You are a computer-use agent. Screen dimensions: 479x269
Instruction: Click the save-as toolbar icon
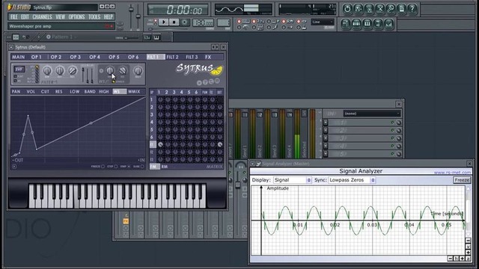359,9
